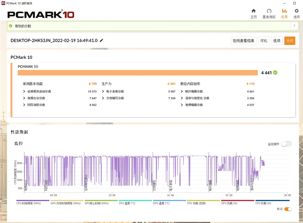303x223 pixels.
Task: Toggle the 监控细节 switch on
Action: [x=286, y=144]
